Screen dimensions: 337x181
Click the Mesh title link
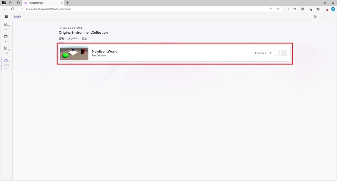[x=17, y=17]
